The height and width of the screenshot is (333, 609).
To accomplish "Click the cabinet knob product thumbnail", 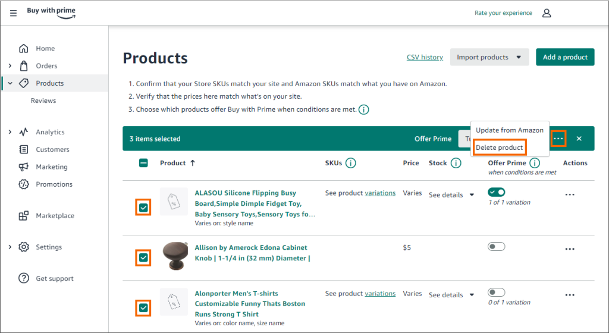I will pos(175,256).
